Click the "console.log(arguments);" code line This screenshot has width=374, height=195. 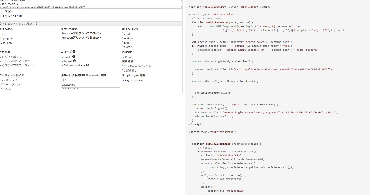[x=225, y=179]
